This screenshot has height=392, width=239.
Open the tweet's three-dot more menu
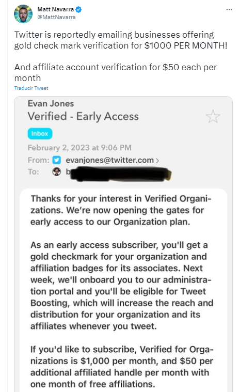click(x=229, y=9)
